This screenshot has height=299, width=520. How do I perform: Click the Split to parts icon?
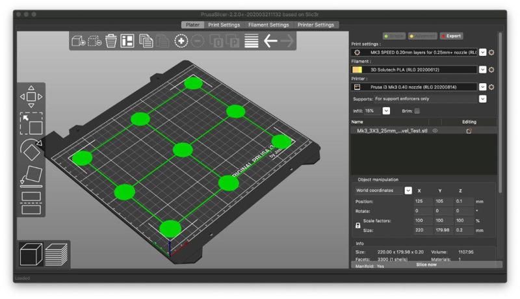pos(233,41)
